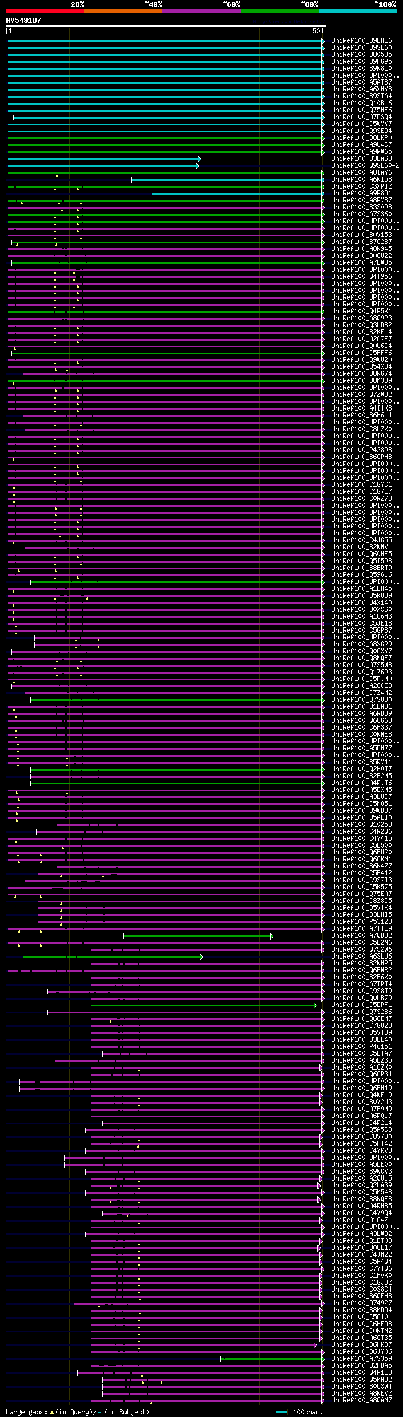Viewport: 403px width, 1417px height.
Task: Open hit UniRef100_A1DH45
Action: tap(361, 588)
